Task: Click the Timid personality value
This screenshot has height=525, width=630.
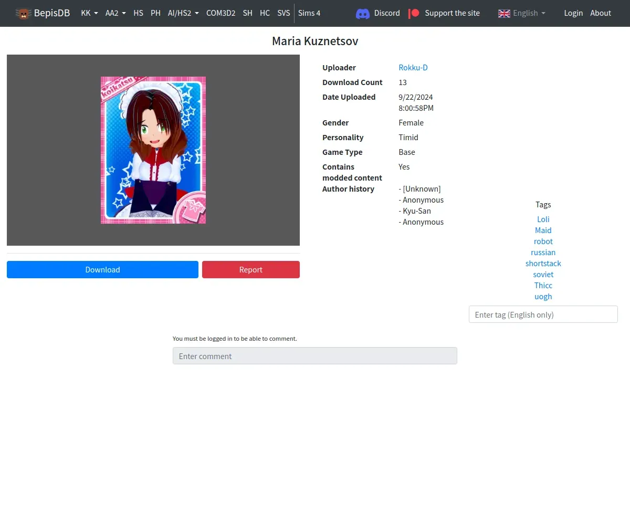Action: coord(408,138)
